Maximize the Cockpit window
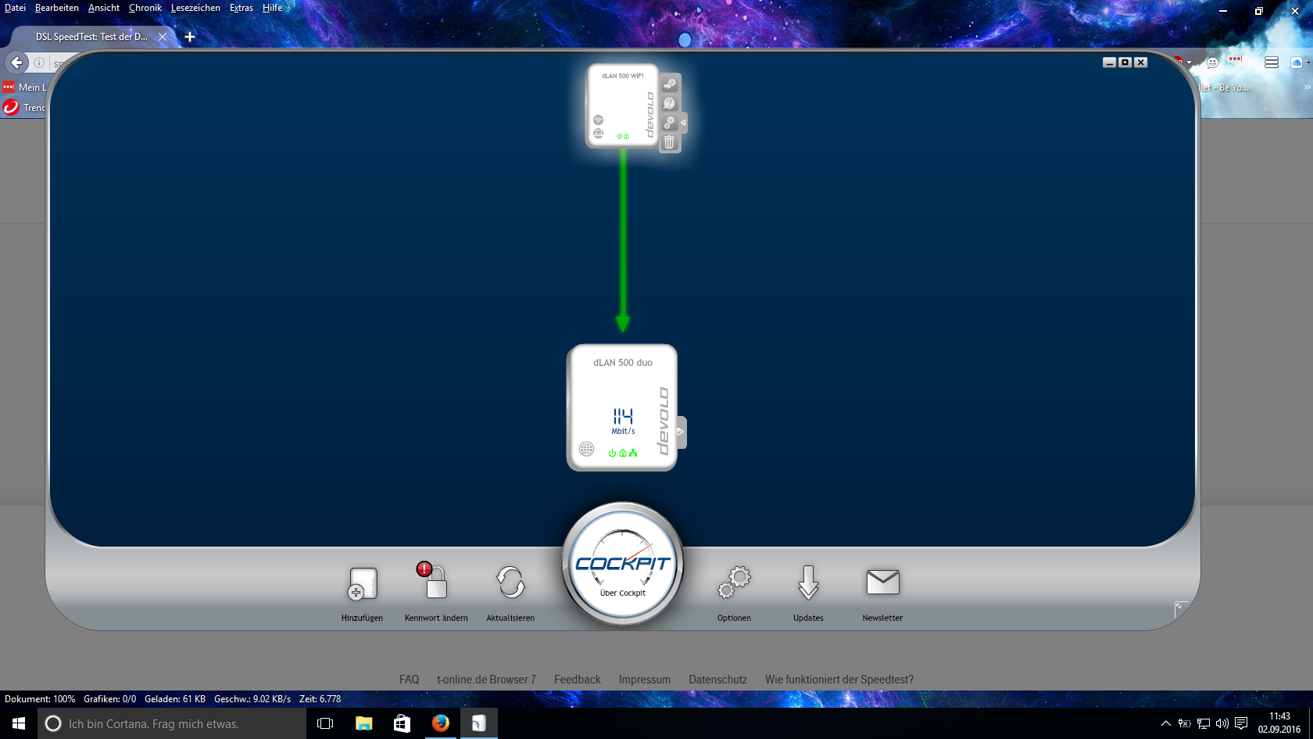 (1125, 63)
